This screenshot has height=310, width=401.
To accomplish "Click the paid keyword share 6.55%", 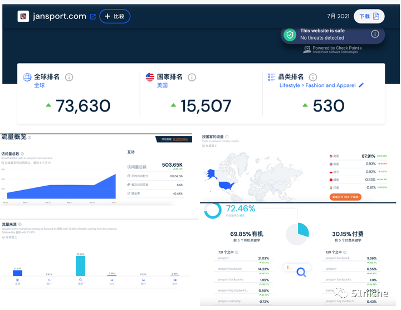I will tap(371, 269).
